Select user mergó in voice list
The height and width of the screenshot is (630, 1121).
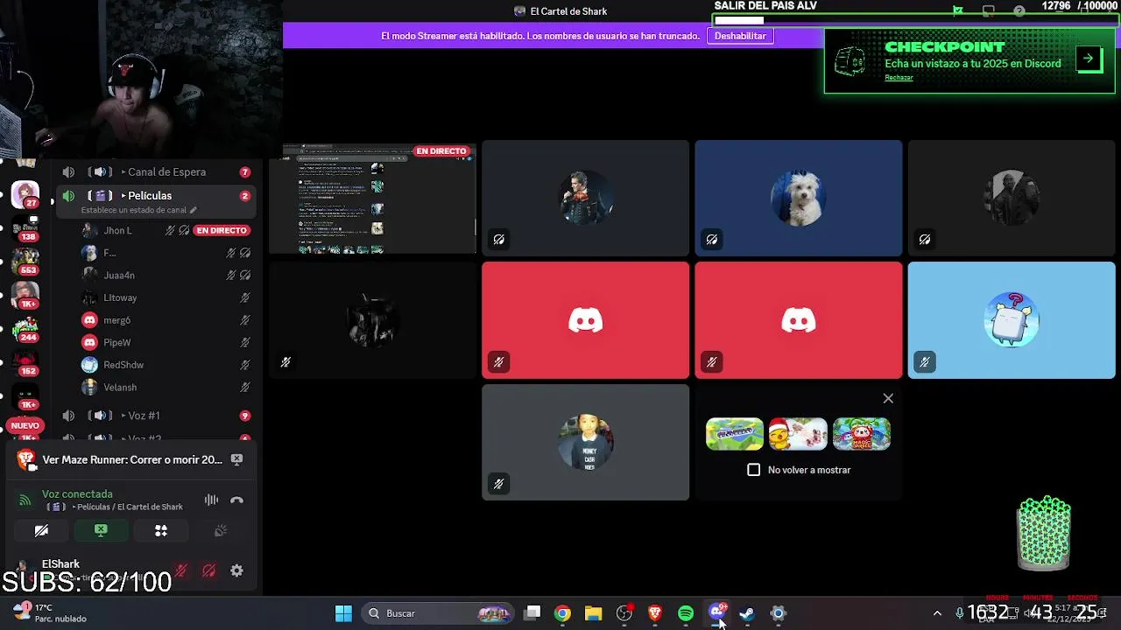116,320
